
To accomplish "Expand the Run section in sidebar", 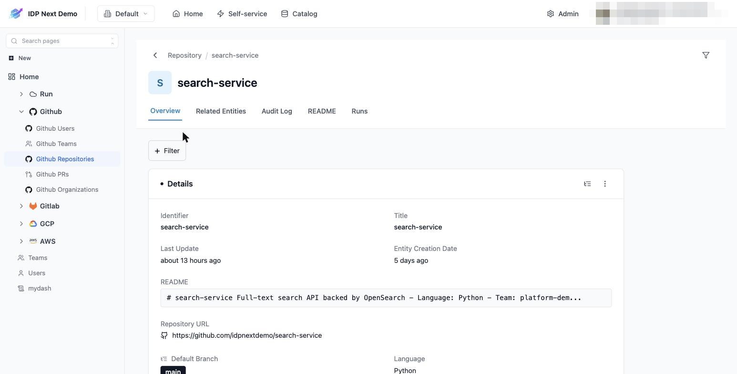I will (x=21, y=94).
